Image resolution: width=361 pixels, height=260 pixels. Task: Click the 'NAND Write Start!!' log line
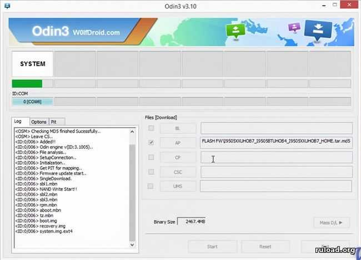click(46, 189)
